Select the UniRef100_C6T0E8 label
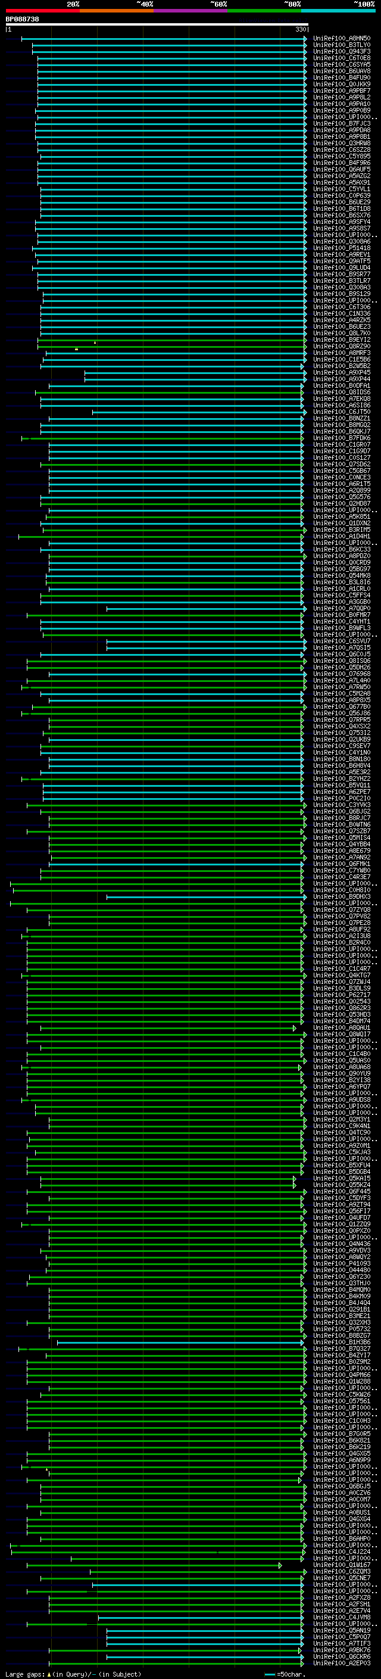The width and height of the screenshot is (381, 1679). click(342, 58)
